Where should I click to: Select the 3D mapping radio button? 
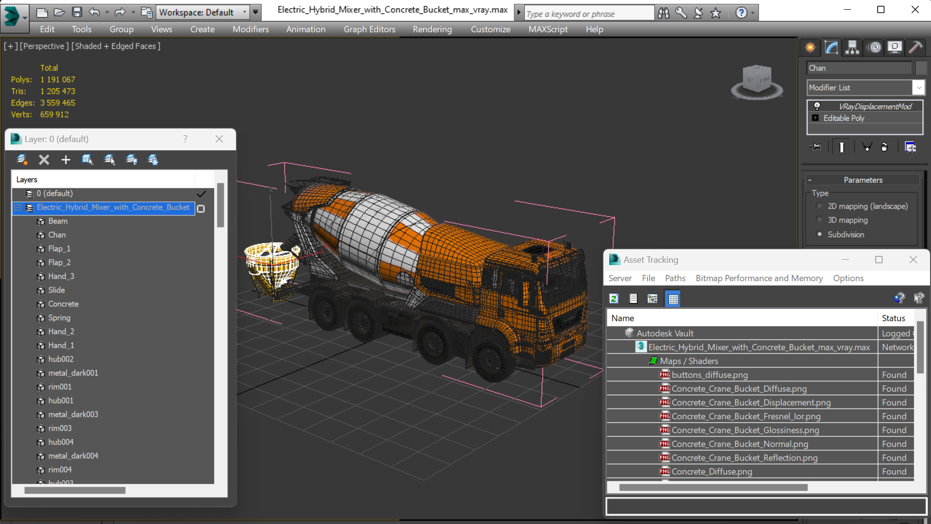pos(820,220)
